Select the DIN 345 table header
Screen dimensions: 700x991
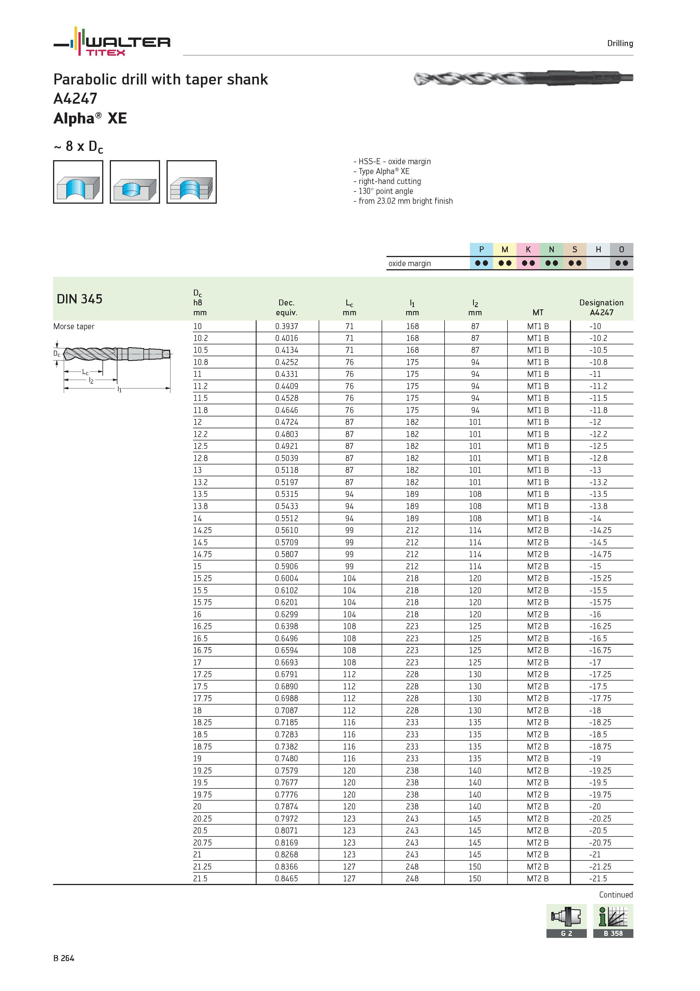[x=79, y=299]
